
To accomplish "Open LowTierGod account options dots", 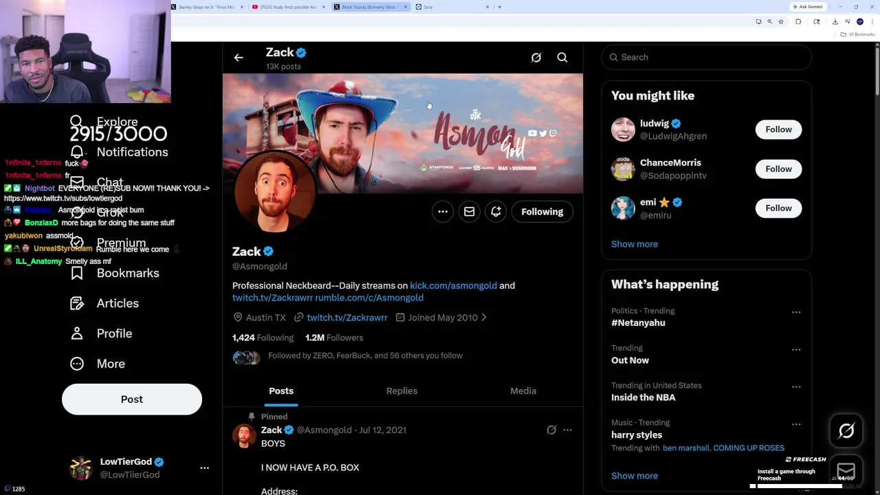I will pos(204,468).
